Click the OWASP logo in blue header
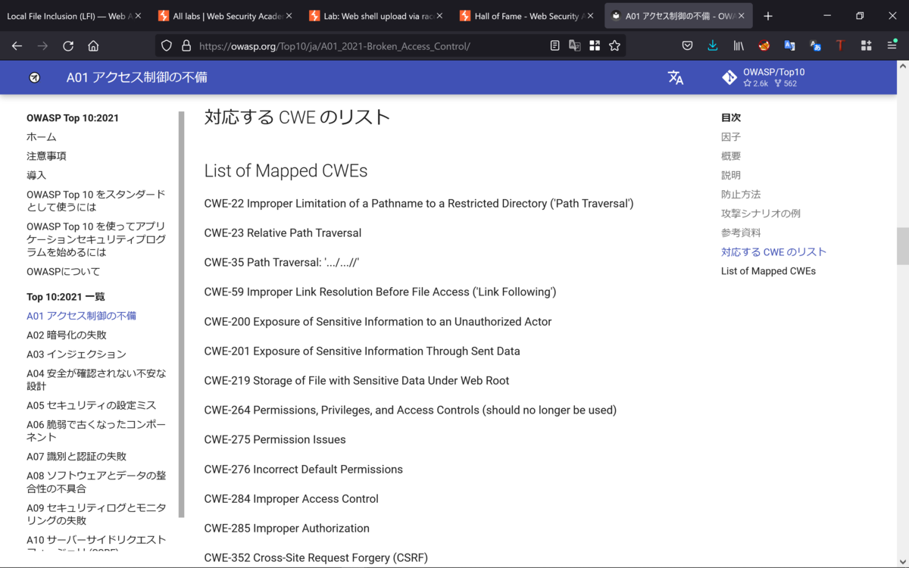Image resolution: width=909 pixels, height=568 pixels. pyautogui.click(x=34, y=77)
